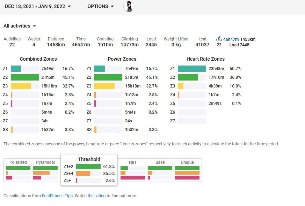Open the FastFitness.Tips link
305x206 pixels.
(57, 196)
